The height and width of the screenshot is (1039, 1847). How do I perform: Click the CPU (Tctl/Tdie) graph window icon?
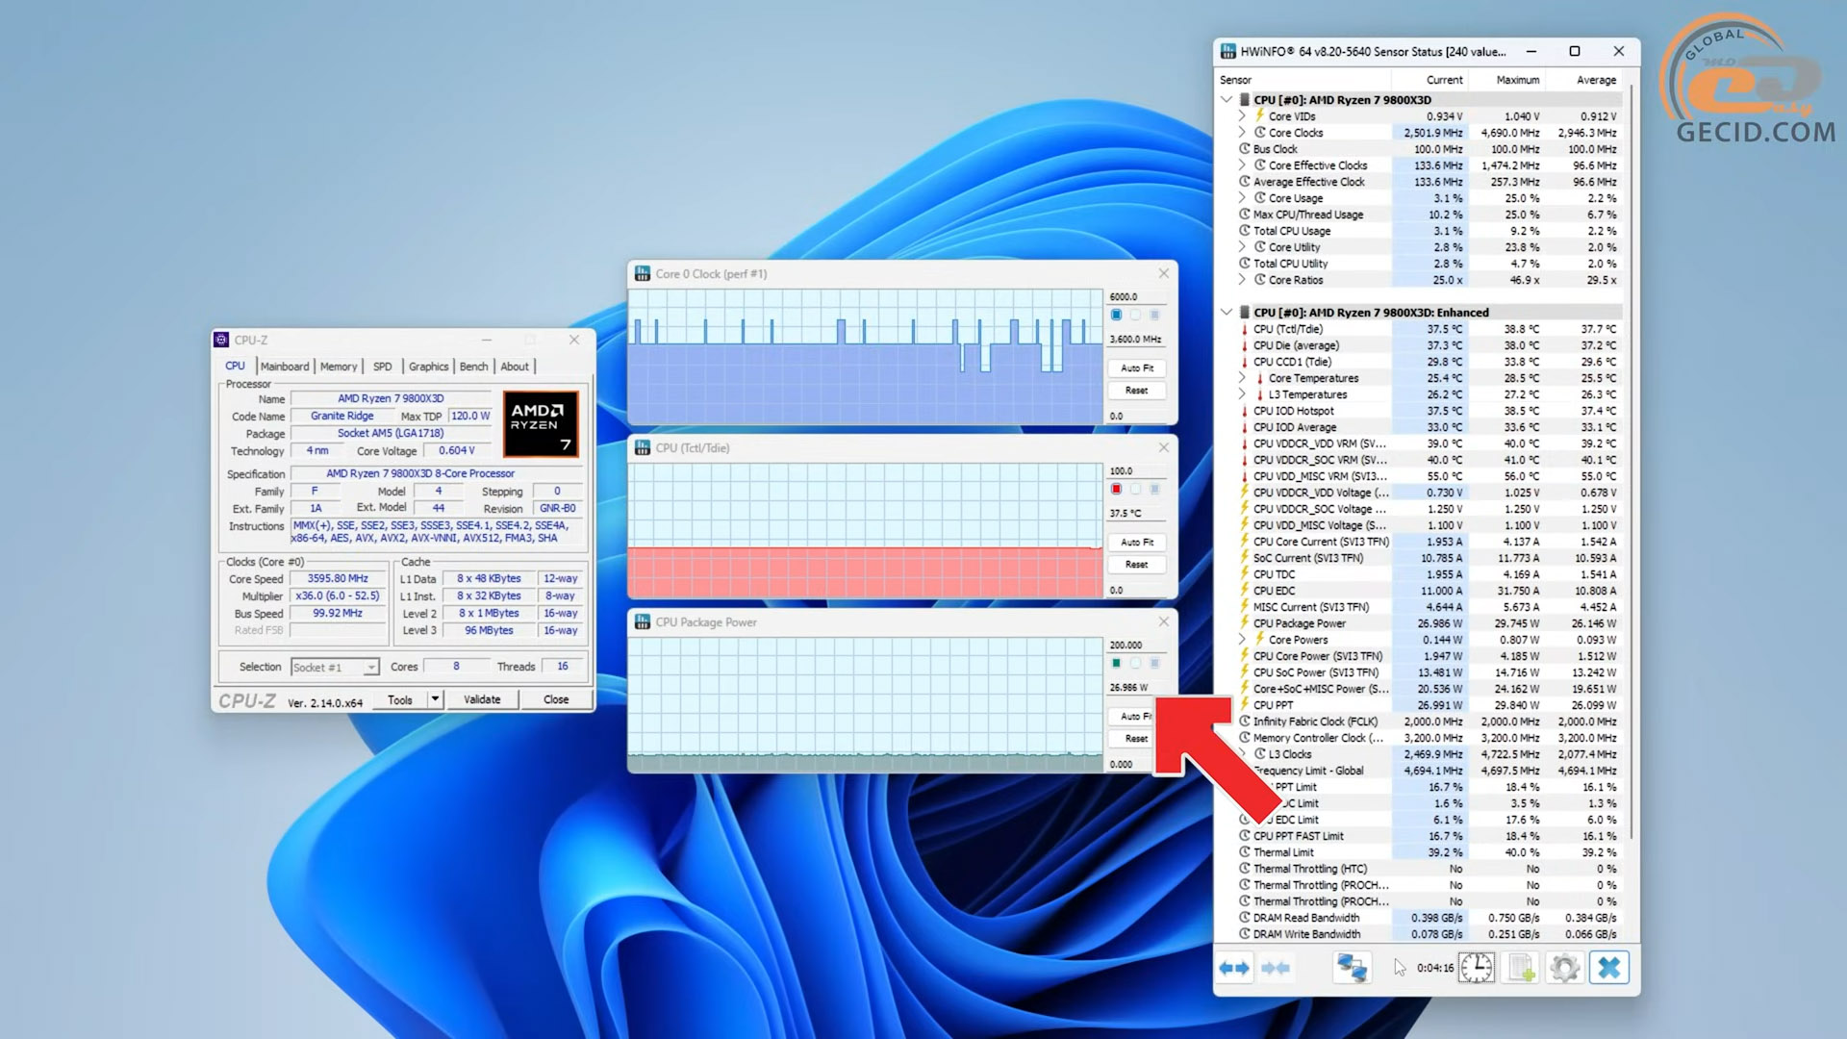[642, 448]
